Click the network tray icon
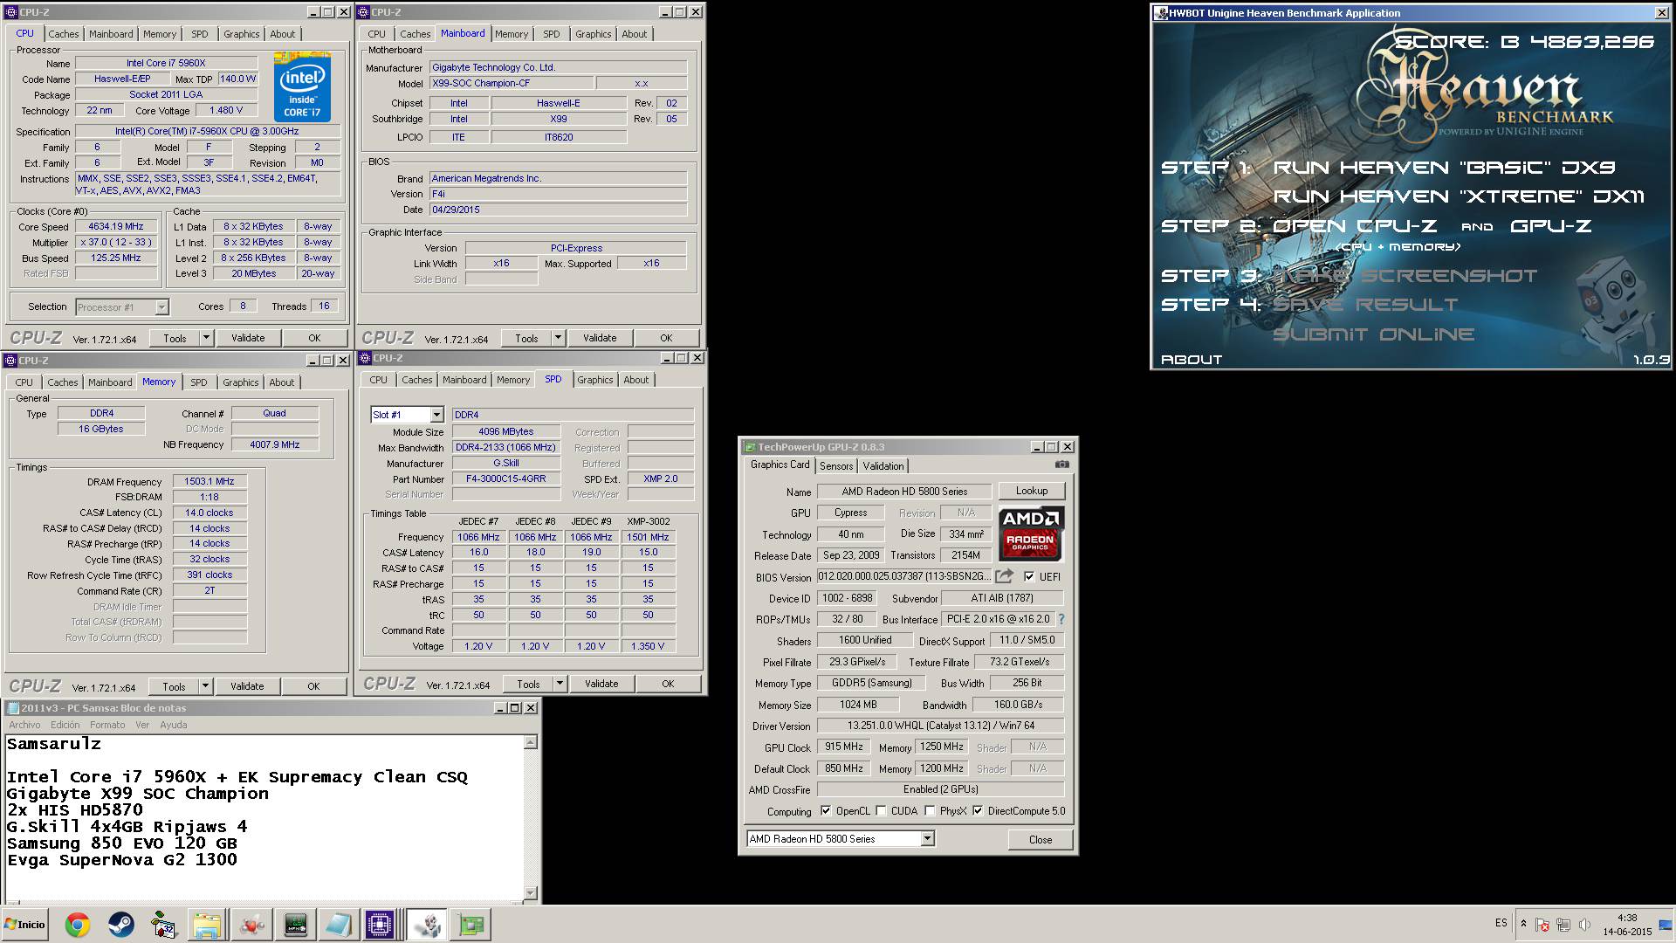The height and width of the screenshot is (943, 1676). point(1563,925)
